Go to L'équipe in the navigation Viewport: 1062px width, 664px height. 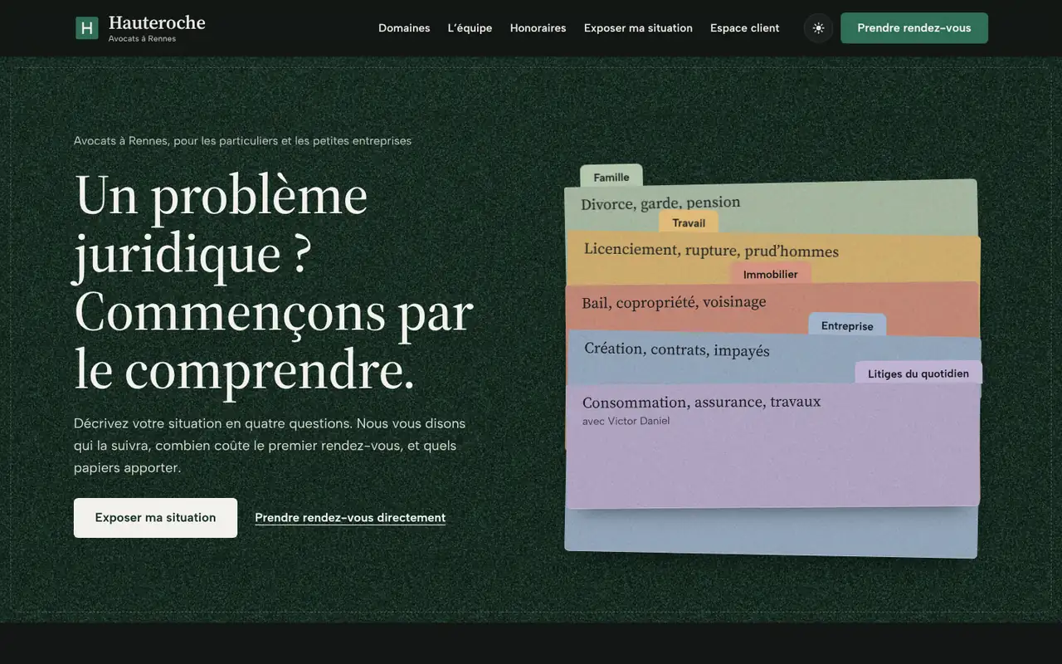point(470,28)
